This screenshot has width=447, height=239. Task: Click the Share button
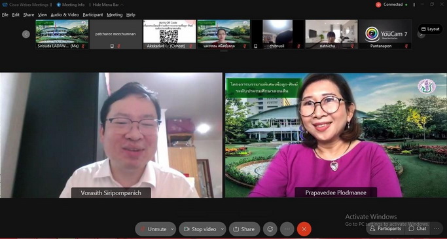244,229
